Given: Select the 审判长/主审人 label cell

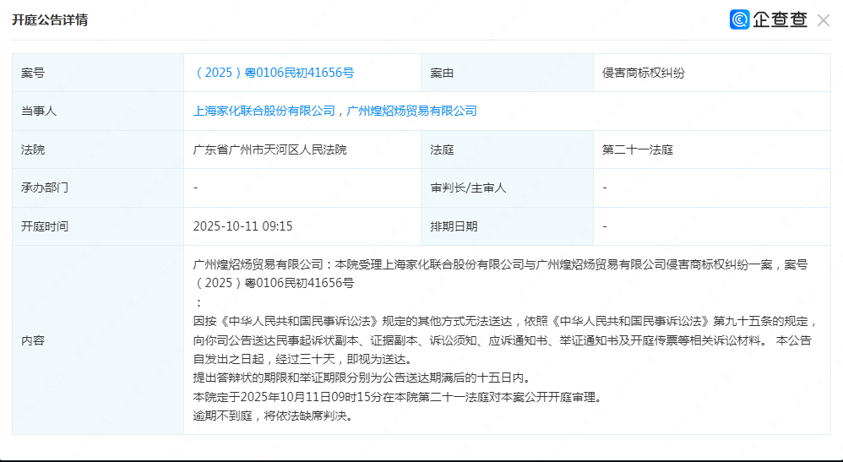Looking at the screenshot, I should click(x=507, y=188).
